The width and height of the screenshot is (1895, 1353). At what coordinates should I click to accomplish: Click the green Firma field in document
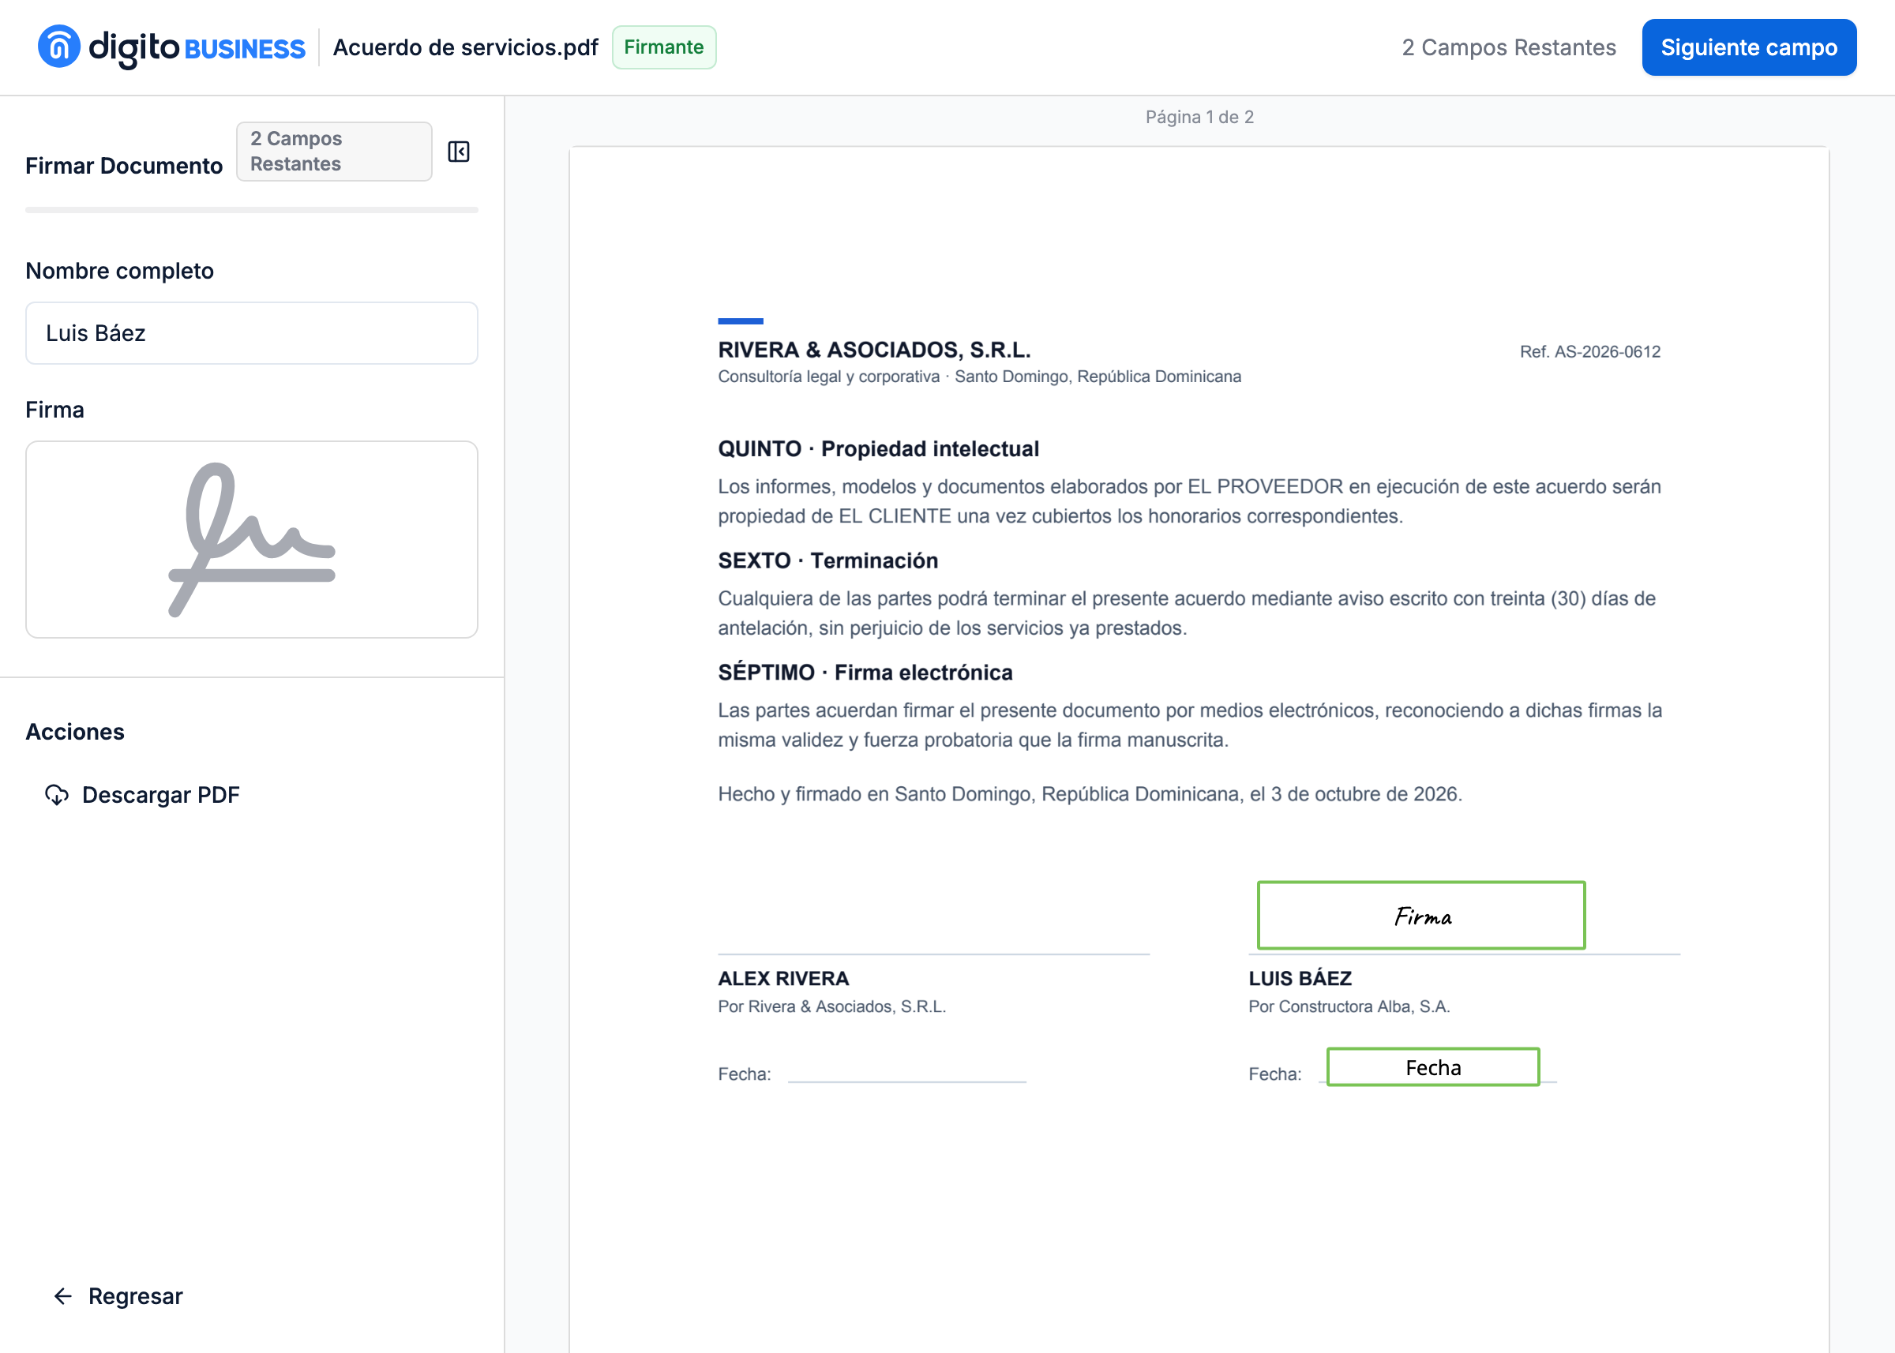(x=1420, y=916)
